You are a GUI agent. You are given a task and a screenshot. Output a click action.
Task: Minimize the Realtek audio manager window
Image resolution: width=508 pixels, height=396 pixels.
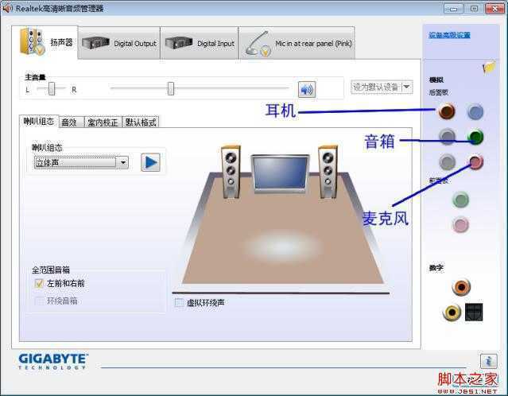pos(453,9)
